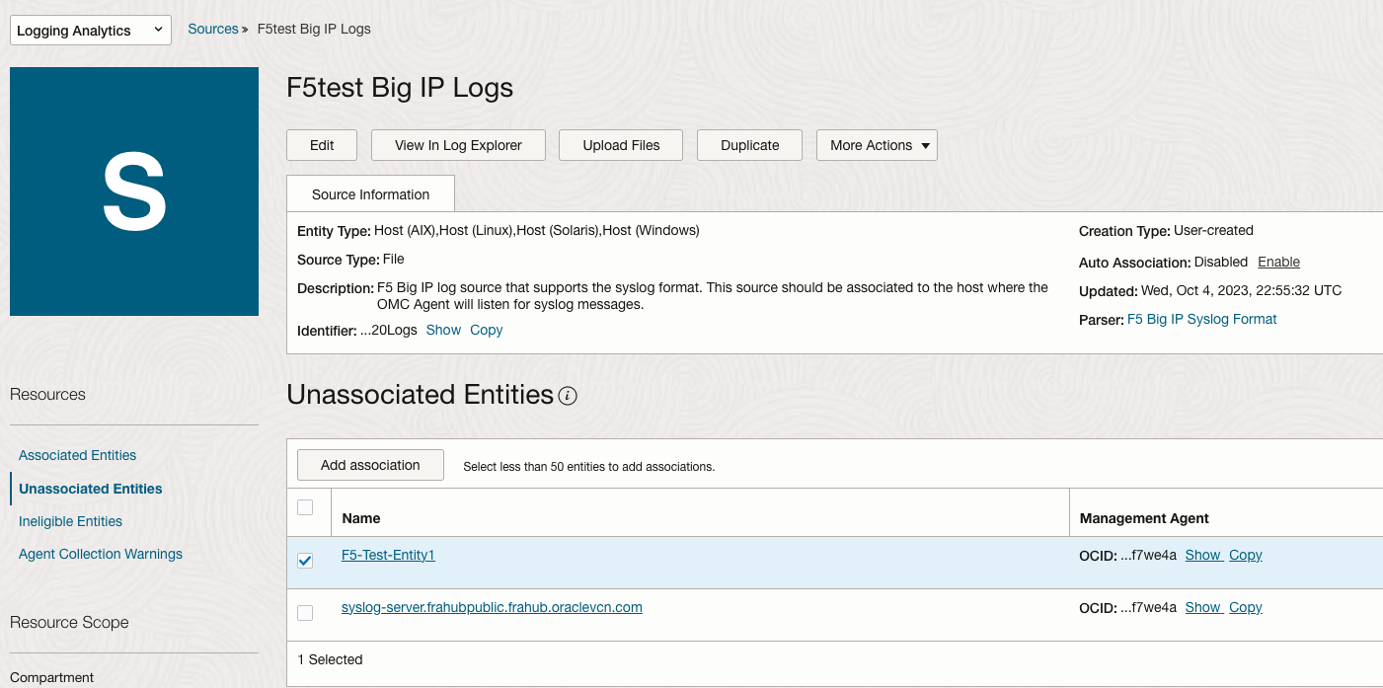The image size is (1383, 688).
Task: Select the Source Information tab
Action: (x=370, y=194)
